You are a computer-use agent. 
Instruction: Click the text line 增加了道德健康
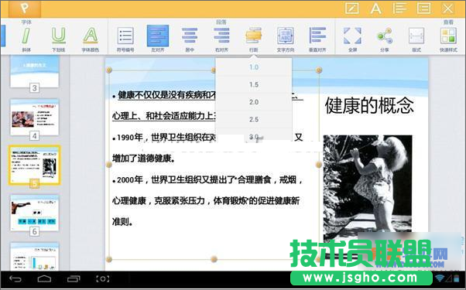[x=143, y=159]
